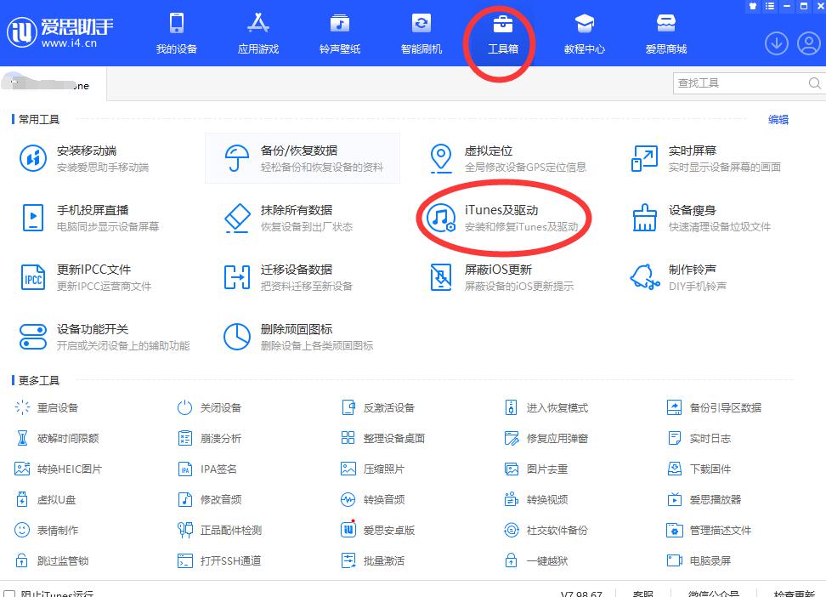Open the IPA签名 tool
The height and width of the screenshot is (597, 826).
(207, 469)
